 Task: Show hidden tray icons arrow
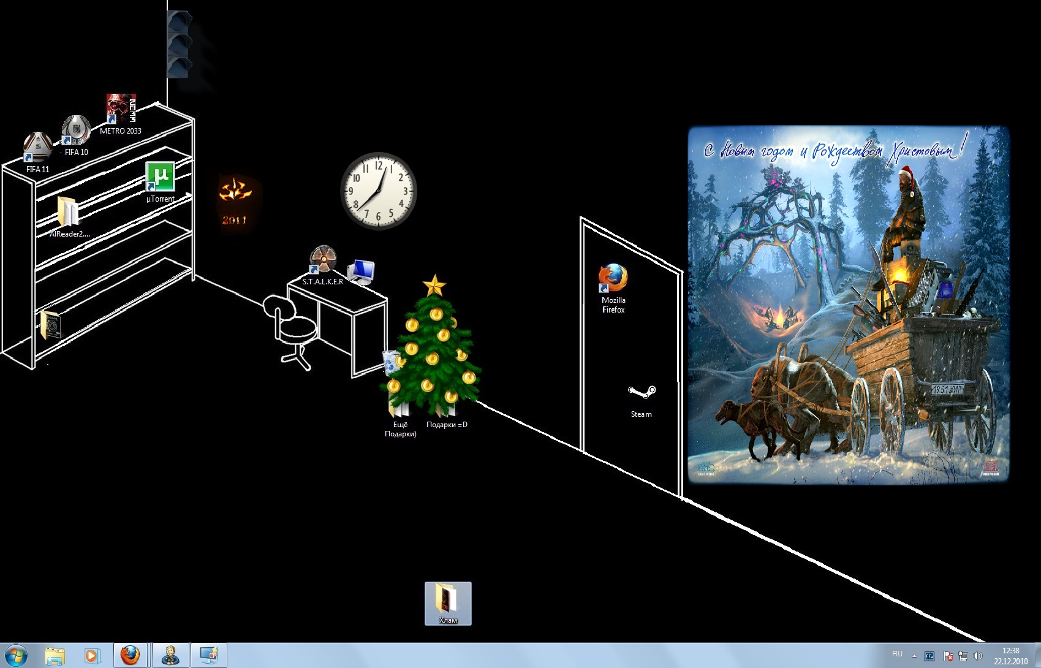914,656
